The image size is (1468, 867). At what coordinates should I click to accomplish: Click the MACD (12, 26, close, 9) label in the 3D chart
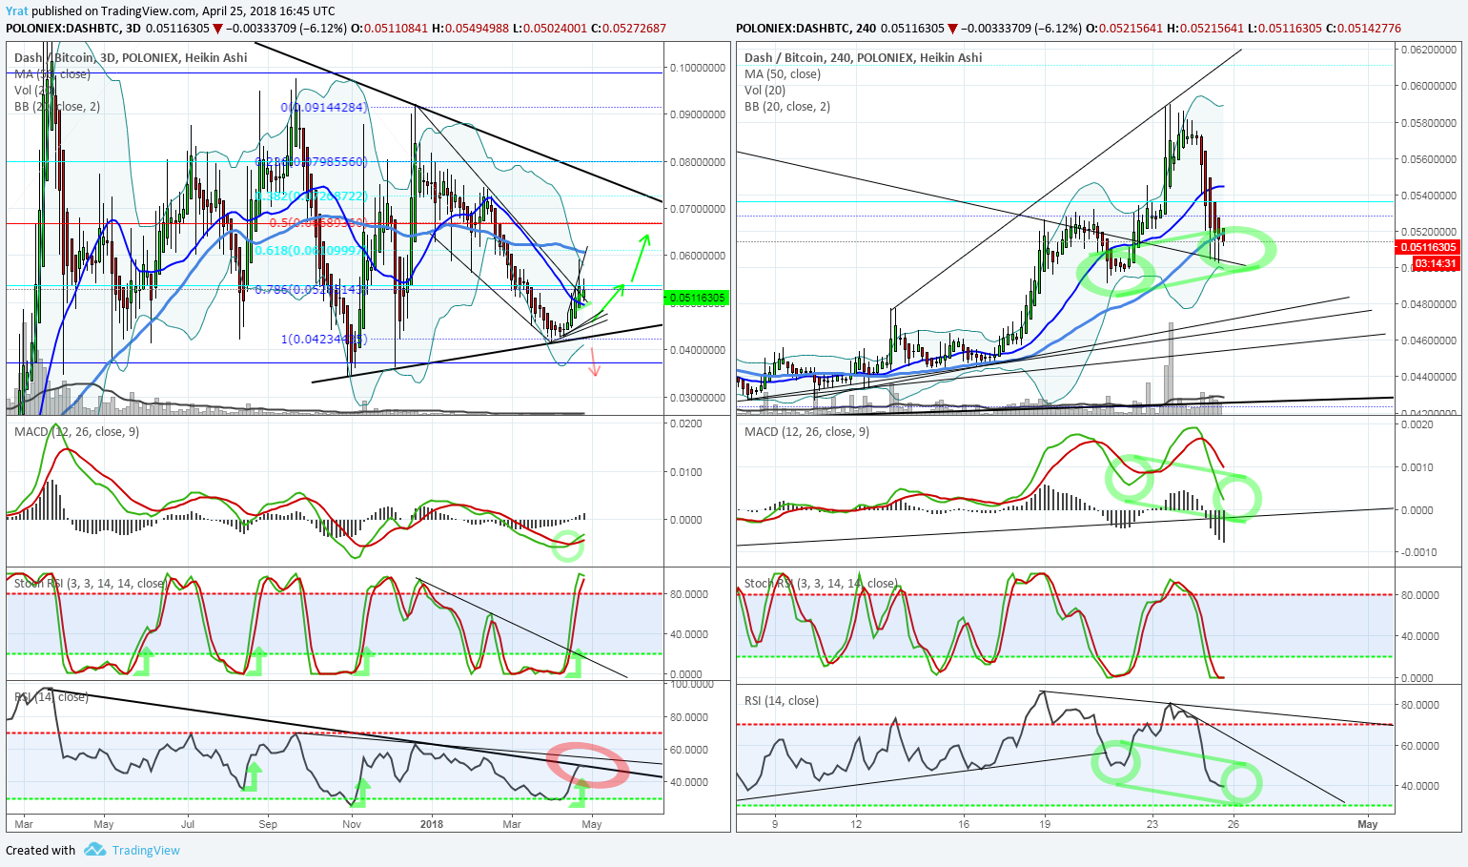[76, 431]
